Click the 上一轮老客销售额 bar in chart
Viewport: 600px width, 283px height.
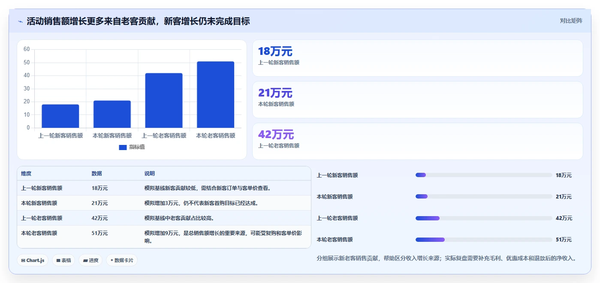click(x=164, y=100)
